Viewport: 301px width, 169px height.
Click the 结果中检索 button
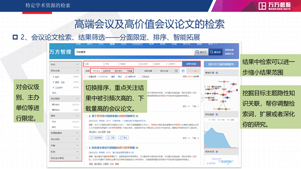click(191, 64)
